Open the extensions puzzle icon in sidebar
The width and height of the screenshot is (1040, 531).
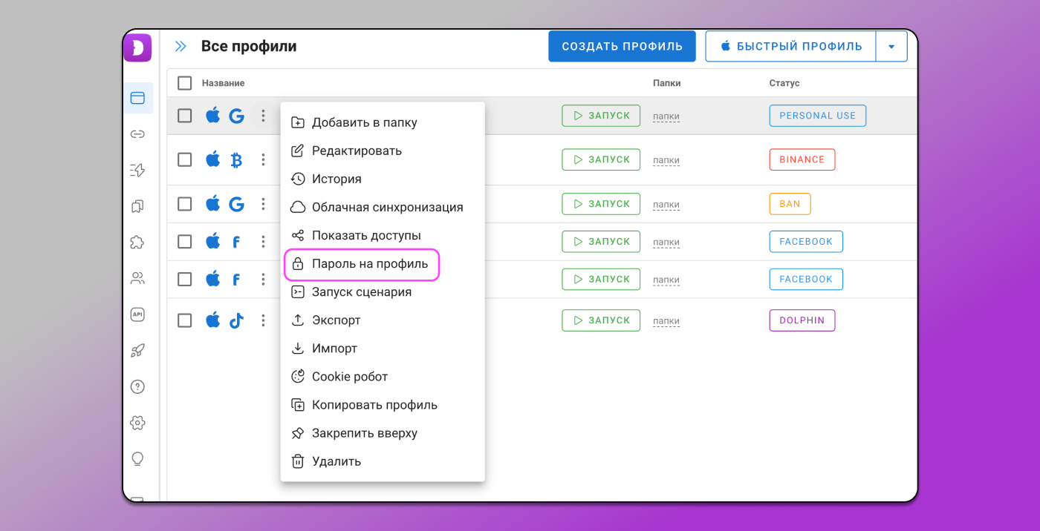point(137,243)
